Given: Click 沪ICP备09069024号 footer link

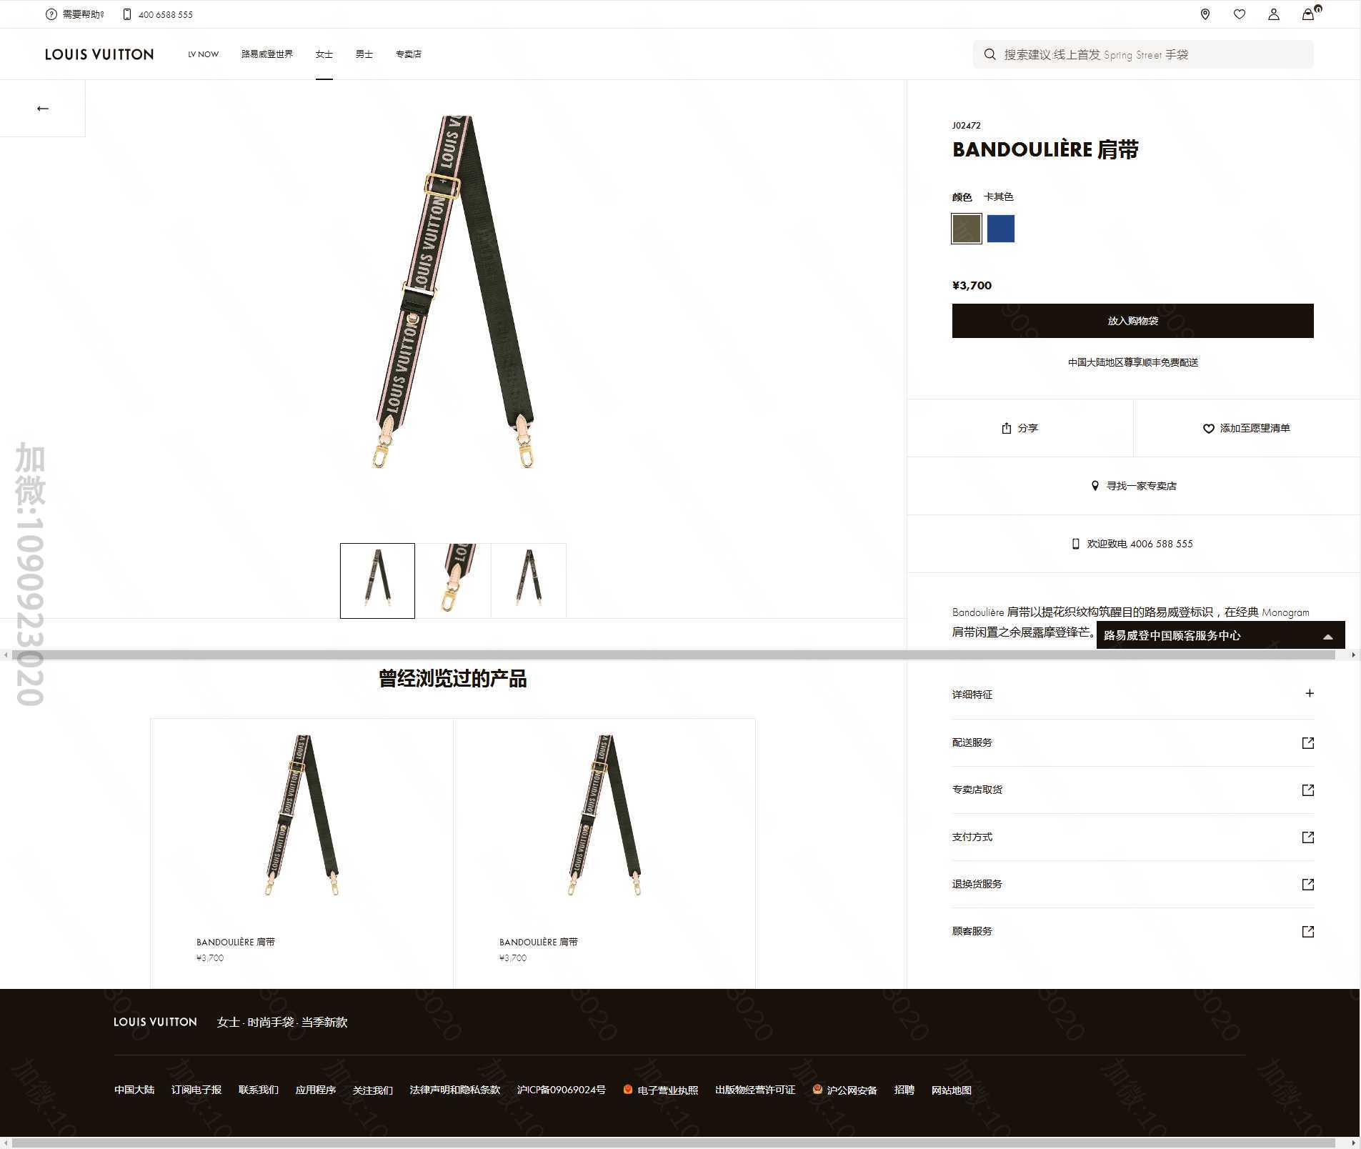Looking at the screenshot, I should point(562,1090).
